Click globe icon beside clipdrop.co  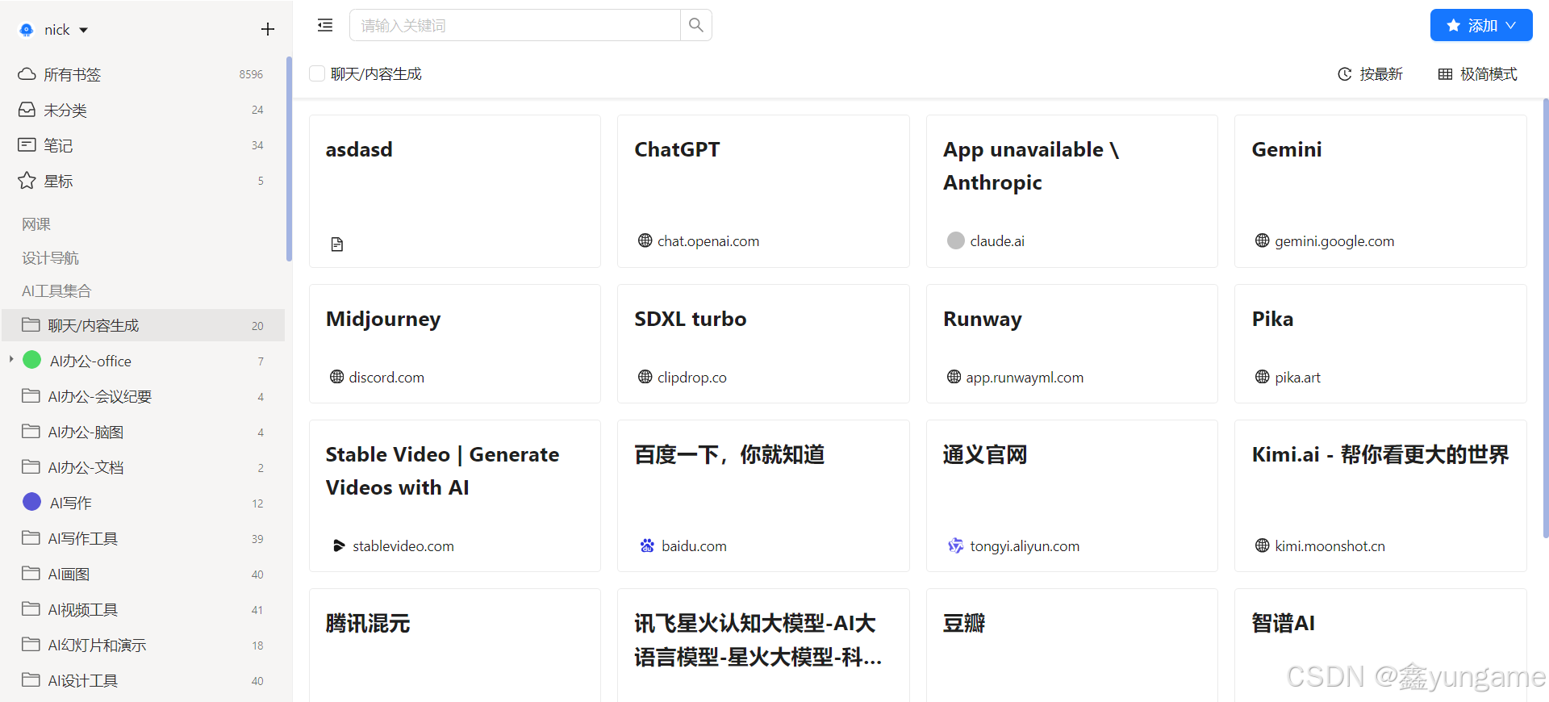[x=645, y=377]
